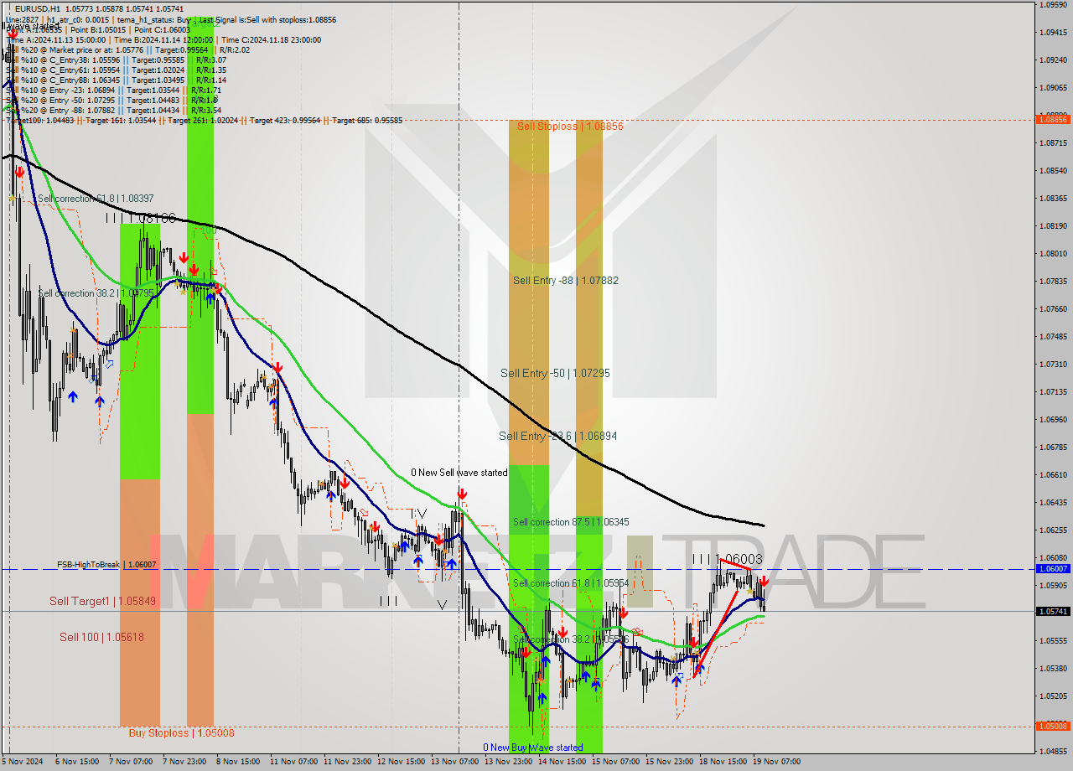Click 'Sell correction 61.8 | 1.05954' label

point(571,583)
